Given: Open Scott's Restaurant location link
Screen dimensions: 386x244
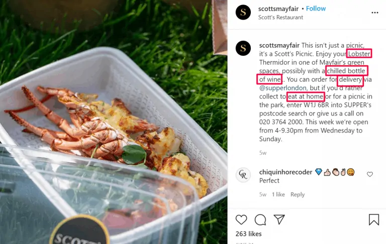Looking at the screenshot, I should pos(280,17).
